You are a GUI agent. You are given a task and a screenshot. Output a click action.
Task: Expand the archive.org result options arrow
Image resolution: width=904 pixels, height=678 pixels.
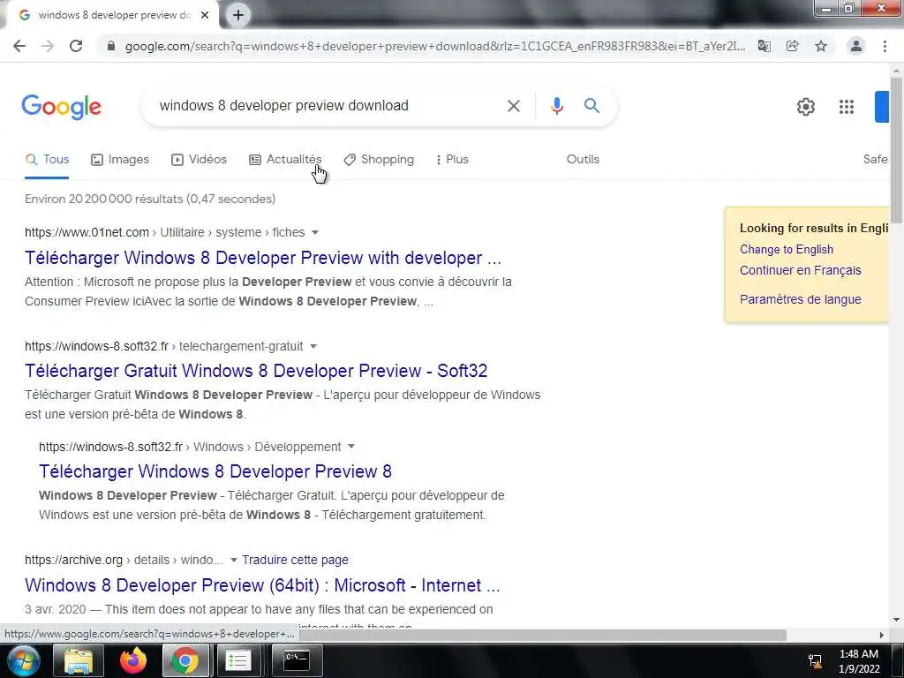click(x=233, y=560)
